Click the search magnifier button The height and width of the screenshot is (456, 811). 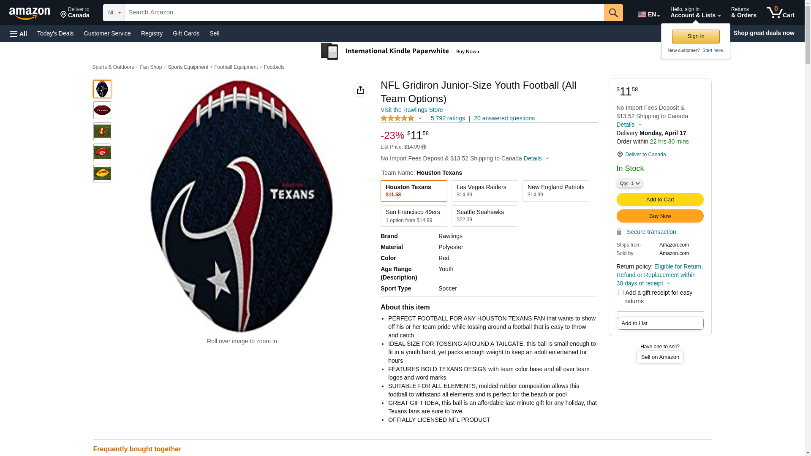point(613,13)
